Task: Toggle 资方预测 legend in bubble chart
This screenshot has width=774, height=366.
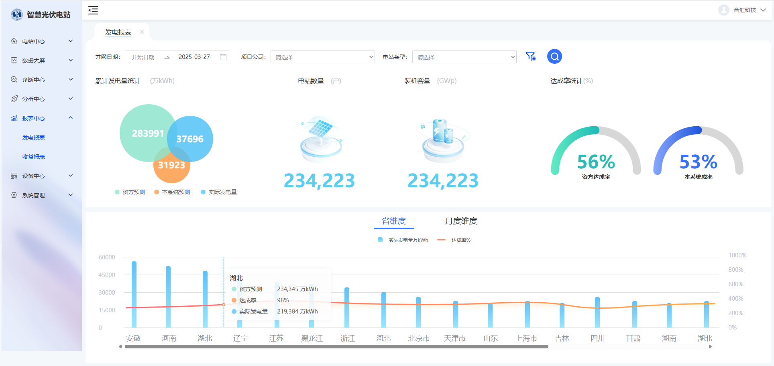Action: point(130,192)
